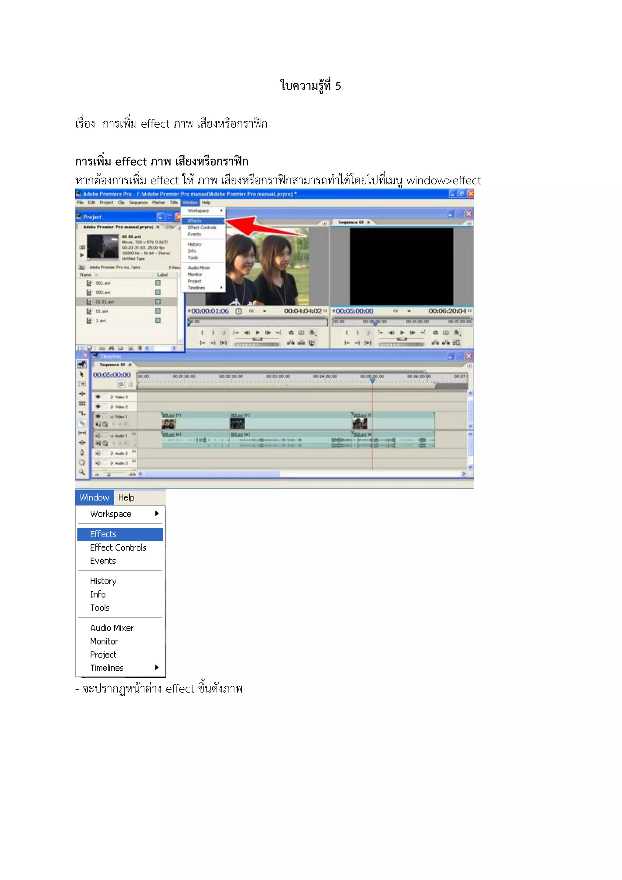Select the Pen tool in timeline toolbox
The height and width of the screenshot is (880, 622).
82,453
